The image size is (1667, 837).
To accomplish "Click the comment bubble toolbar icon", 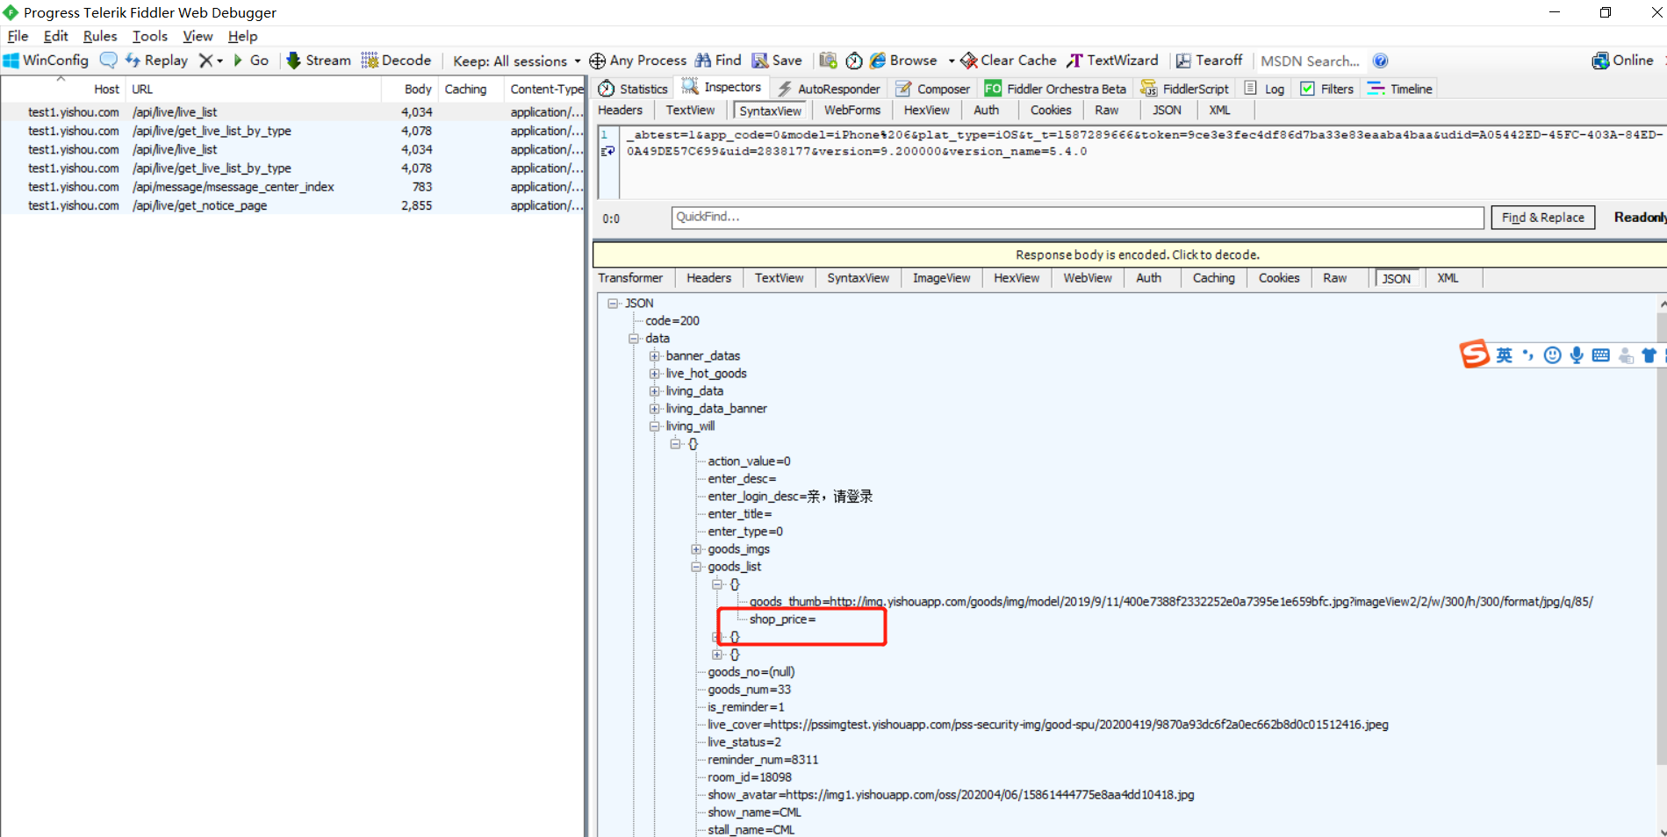I will (x=108, y=61).
